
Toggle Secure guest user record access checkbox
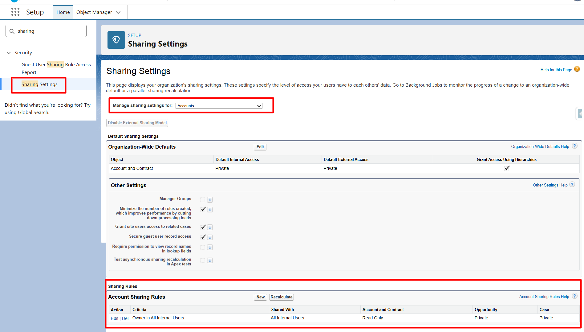coord(203,237)
